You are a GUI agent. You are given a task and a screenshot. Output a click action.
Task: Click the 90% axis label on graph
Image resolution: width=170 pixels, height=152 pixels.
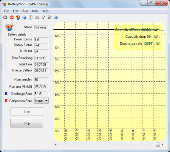(57, 36)
